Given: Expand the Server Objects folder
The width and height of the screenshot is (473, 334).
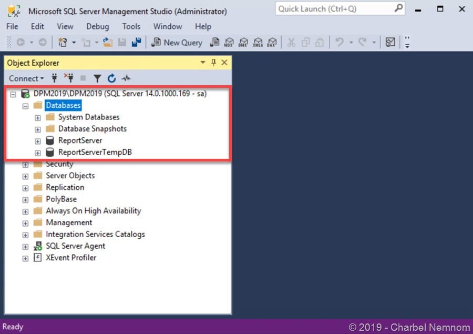Looking at the screenshot, I should [25, 176].
